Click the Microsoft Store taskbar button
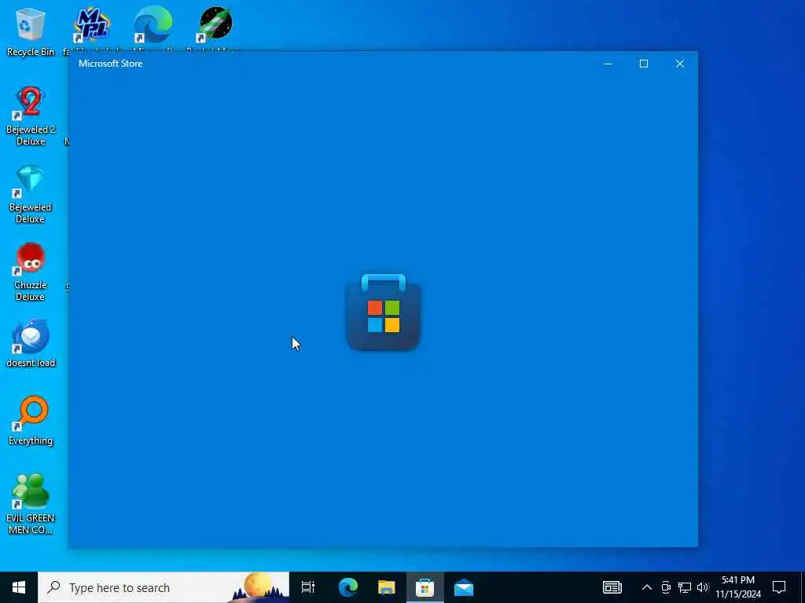 (425, 587)
